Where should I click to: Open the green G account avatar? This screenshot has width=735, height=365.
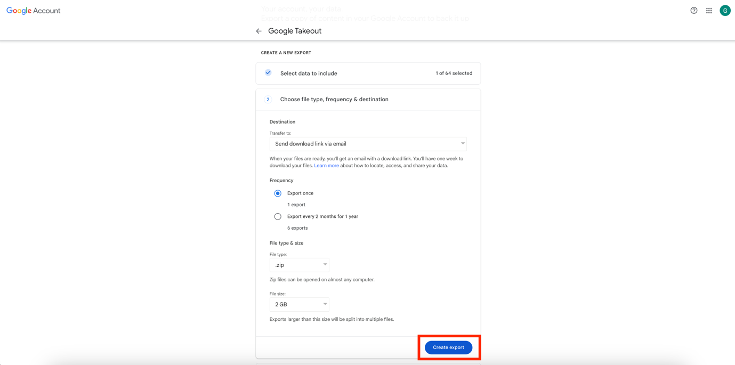pos(725,11)
